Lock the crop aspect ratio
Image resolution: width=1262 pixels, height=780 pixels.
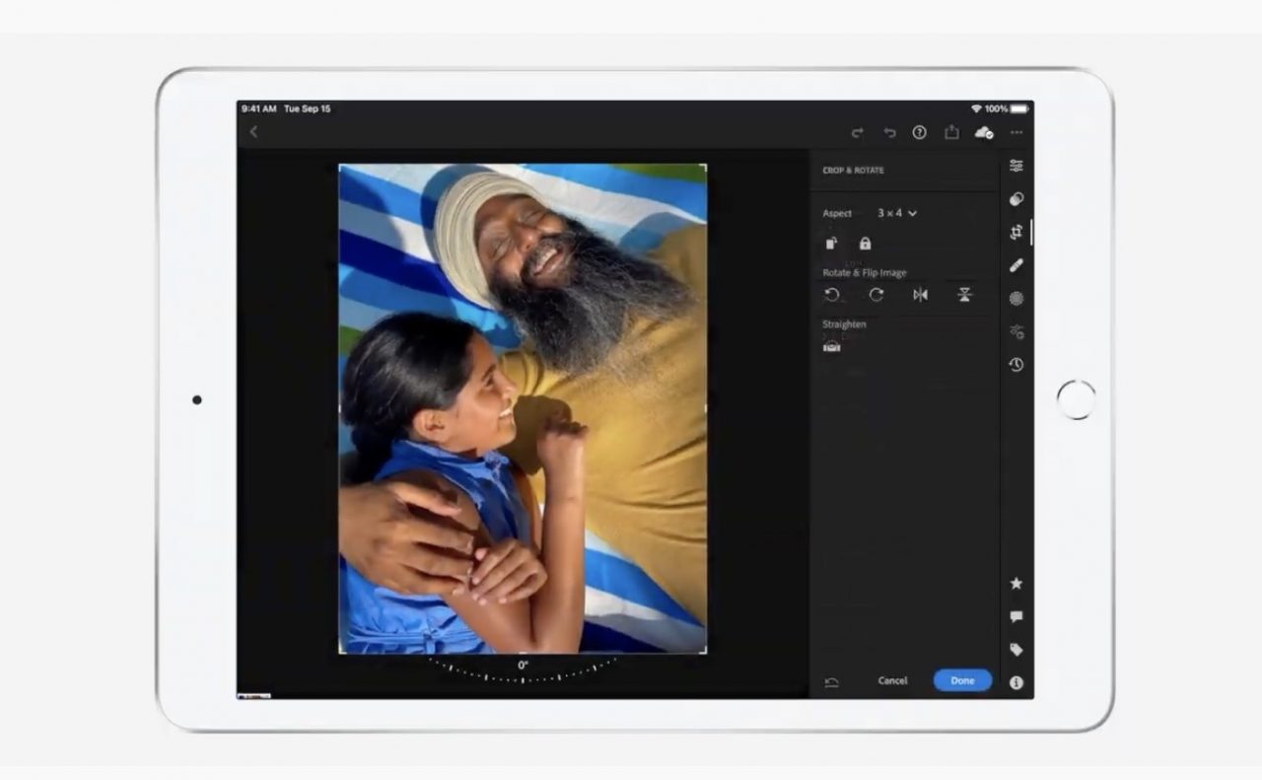tap(865, 244)
